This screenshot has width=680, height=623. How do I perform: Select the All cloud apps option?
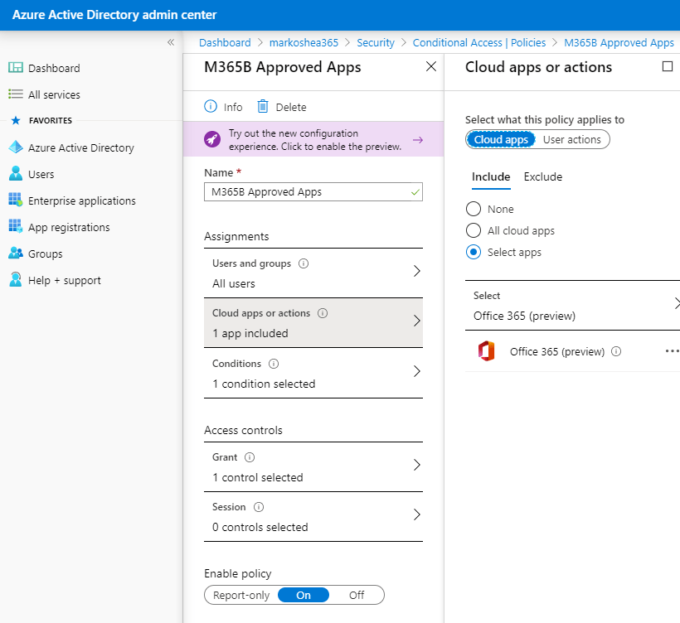pos(474,230)
